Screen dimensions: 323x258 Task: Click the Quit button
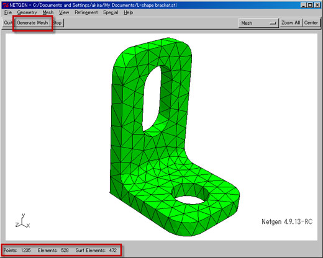(8, 23)
